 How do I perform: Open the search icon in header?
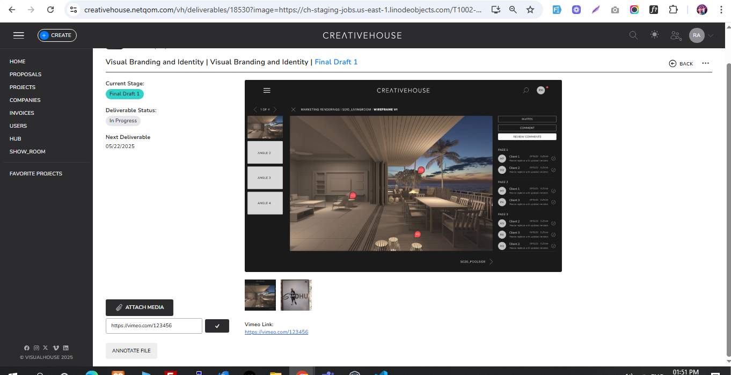[x=633, y=35]
